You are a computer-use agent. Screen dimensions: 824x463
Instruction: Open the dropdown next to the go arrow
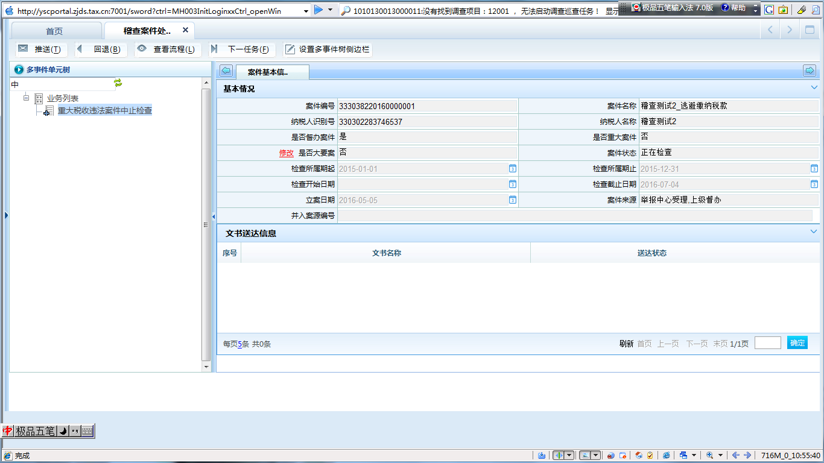[x=330, y=10]
